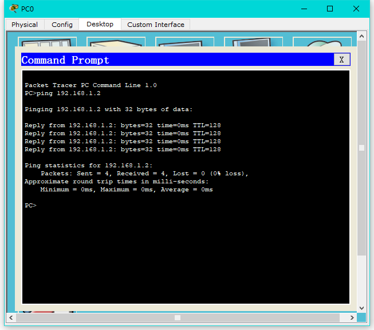Click the vertical scrollbar down arrow
Viewport: 374px width, 330px height.
click(x=361, y=308)
